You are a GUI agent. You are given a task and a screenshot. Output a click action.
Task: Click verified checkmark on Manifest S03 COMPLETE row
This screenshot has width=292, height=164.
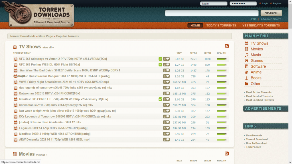(x=160, y=99)
